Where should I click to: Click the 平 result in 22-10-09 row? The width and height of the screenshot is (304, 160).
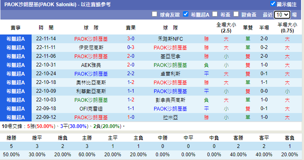206,91
